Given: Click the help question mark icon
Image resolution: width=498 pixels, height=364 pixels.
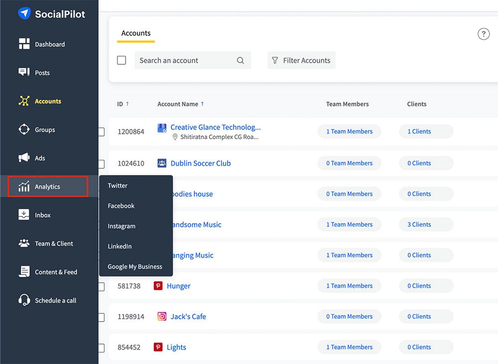Looking at the screenshot, I should (484, 34).
